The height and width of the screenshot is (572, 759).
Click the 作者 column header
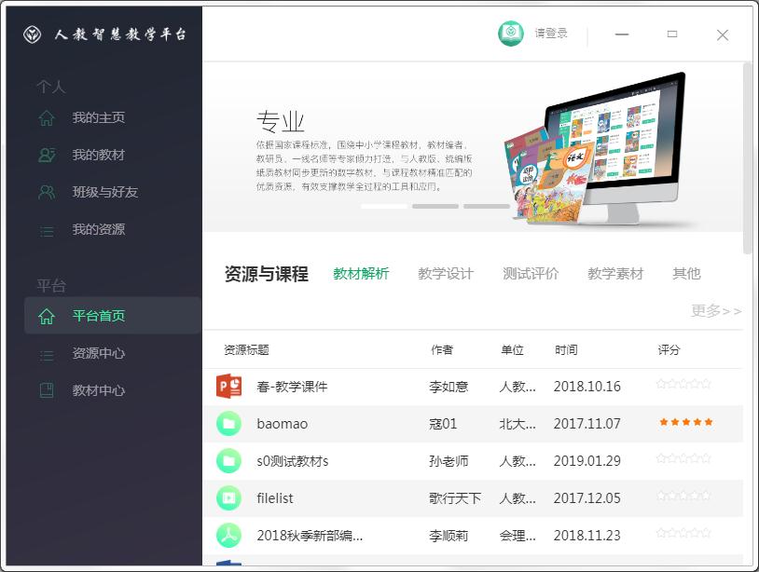click(442, 349)
